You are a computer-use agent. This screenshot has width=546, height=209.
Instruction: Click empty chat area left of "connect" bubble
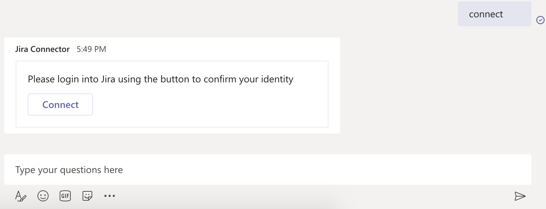[243, 16]
